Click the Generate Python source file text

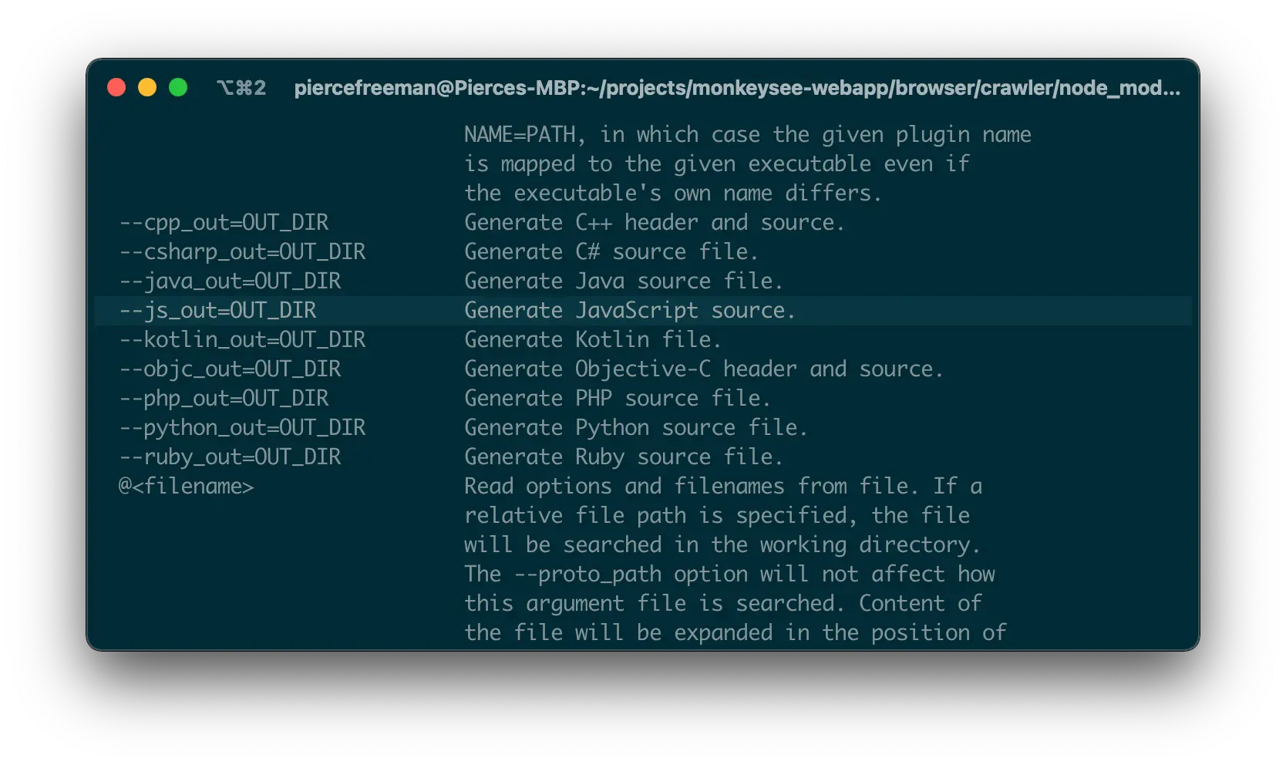635,427
